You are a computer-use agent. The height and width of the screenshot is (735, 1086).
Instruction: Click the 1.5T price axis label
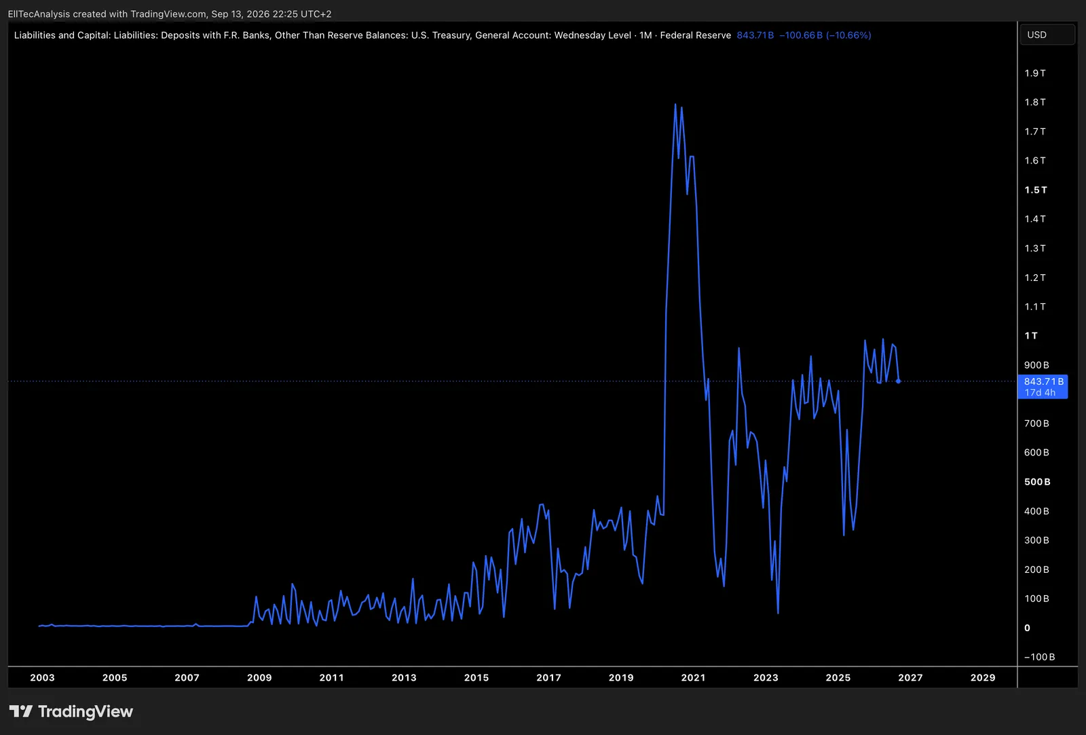point(1036,190)
